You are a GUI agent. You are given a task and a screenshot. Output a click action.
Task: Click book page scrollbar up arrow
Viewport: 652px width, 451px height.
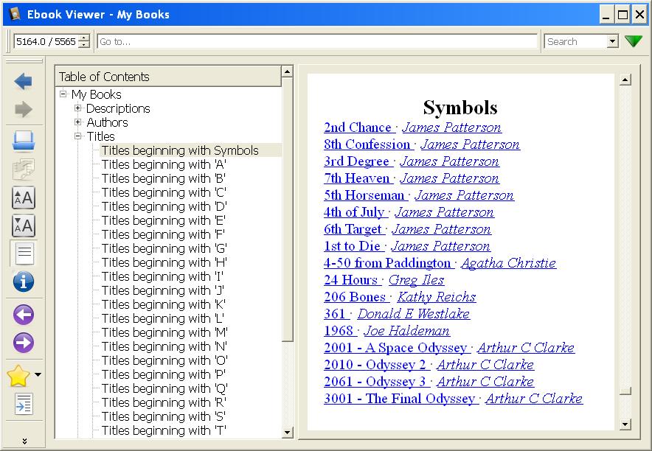point(625,80)
